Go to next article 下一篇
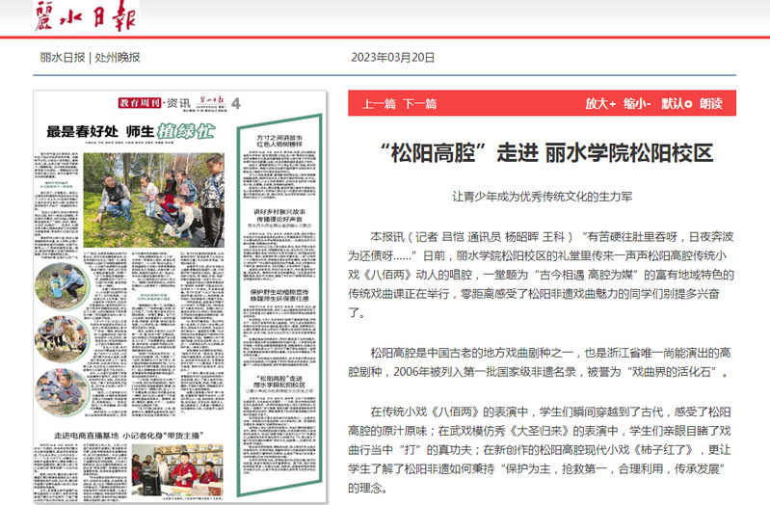The height and width of the screenshot is (505, 770). point(419,104)
